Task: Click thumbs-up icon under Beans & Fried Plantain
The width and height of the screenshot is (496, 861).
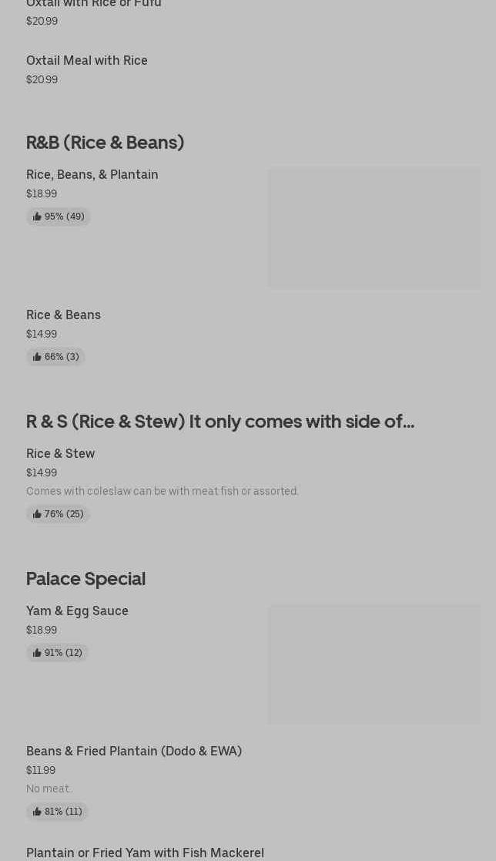Action: tap(37, 812)
